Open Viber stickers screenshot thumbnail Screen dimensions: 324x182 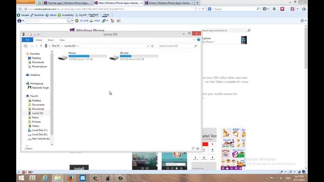click(x=233, y=149)
